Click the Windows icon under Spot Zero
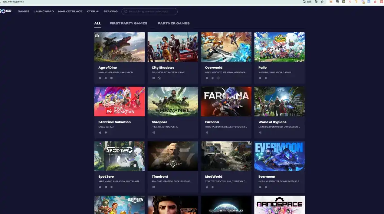The image size is (384, 214). click(x=106, y=187)
